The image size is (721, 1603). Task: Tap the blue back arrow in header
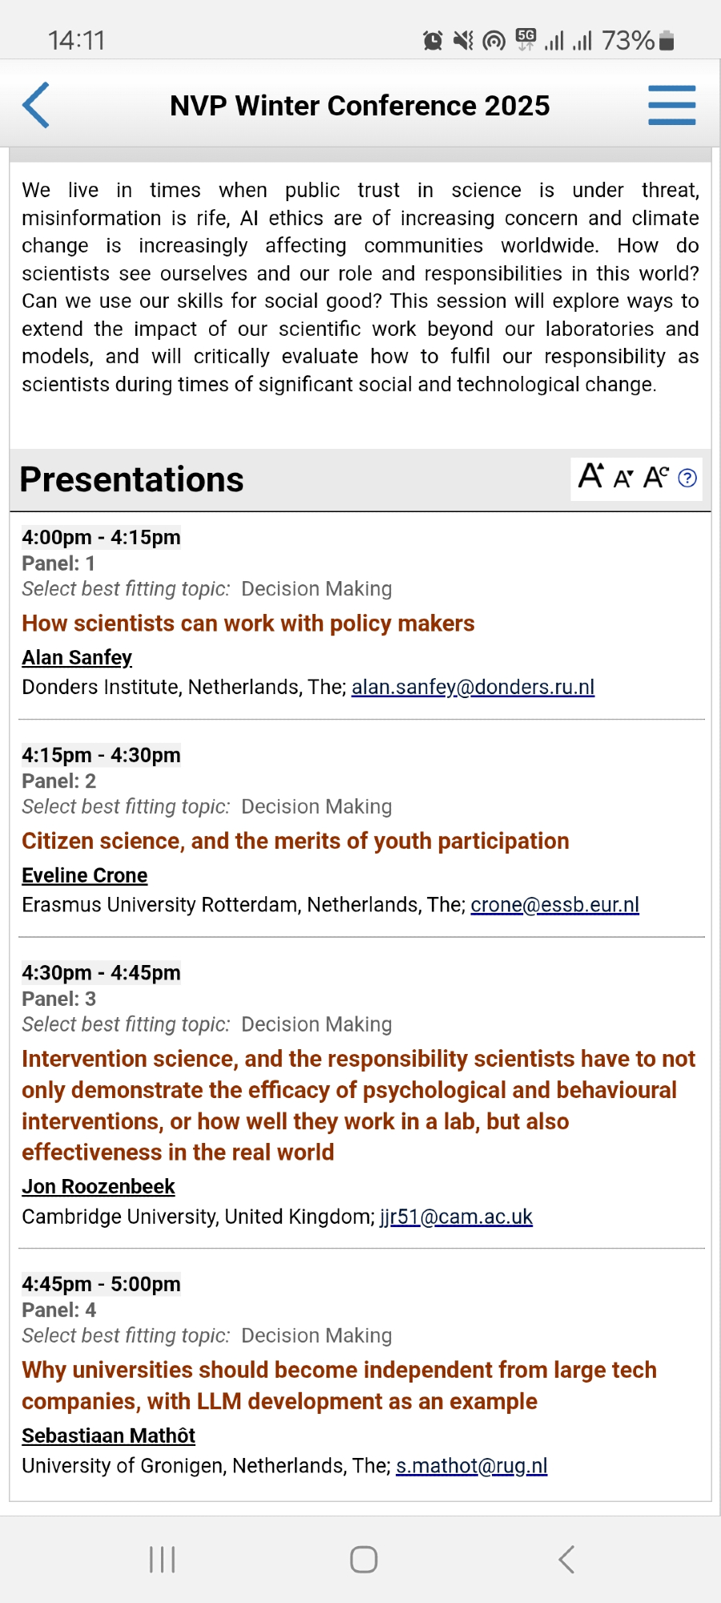[36, 105]
